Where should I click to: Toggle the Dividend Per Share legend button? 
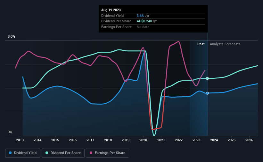pyautogui.click(x=63, y=153)
